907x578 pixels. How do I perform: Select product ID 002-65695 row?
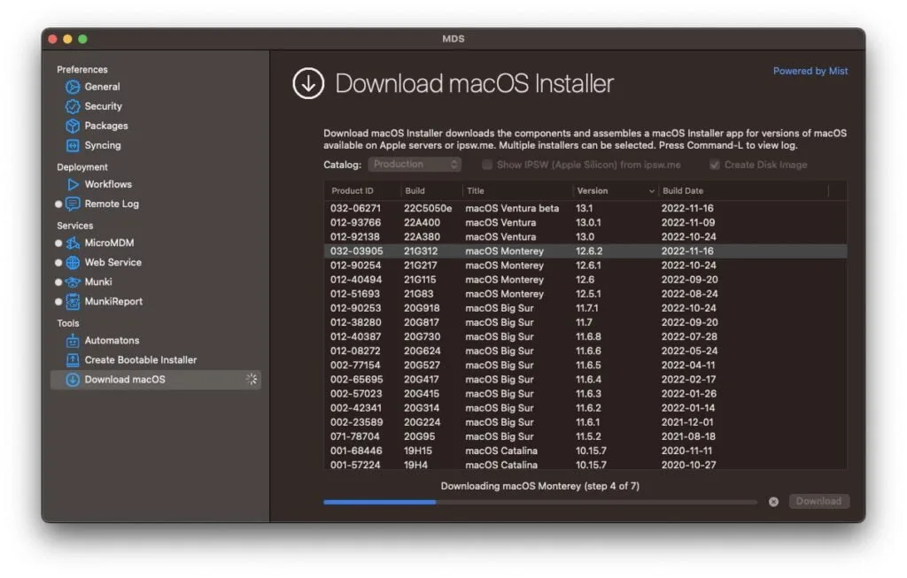(585, 380)
